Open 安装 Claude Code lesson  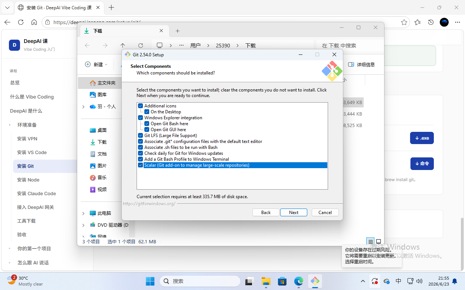pyautogui.click(x=36, y=194)
